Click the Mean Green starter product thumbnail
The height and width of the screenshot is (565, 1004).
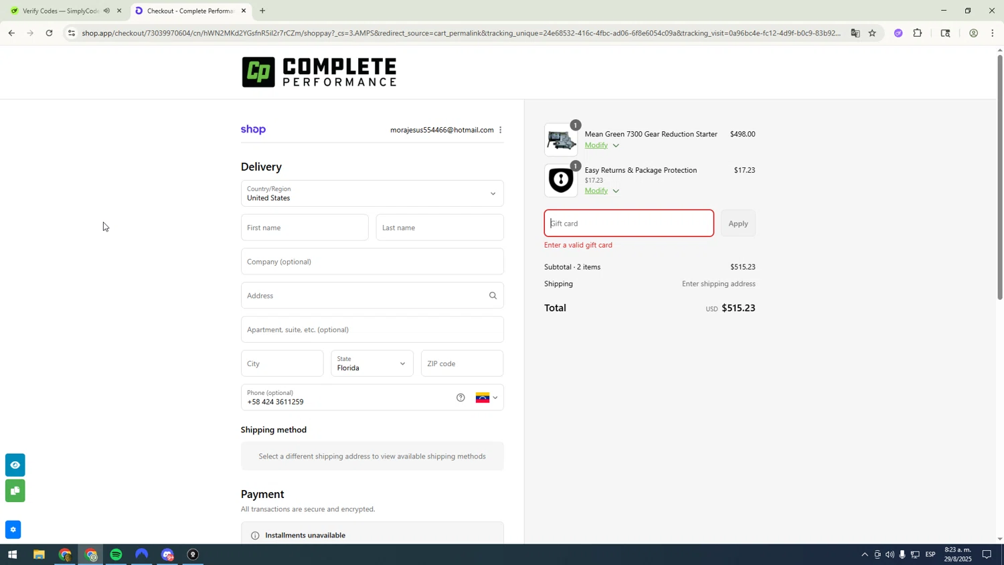[x=561, y=140]
